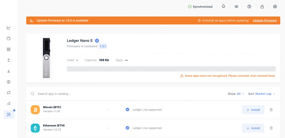Click the Synchronized status text
The width and height of the screenshot is (285, 138).
click(202, 7)
